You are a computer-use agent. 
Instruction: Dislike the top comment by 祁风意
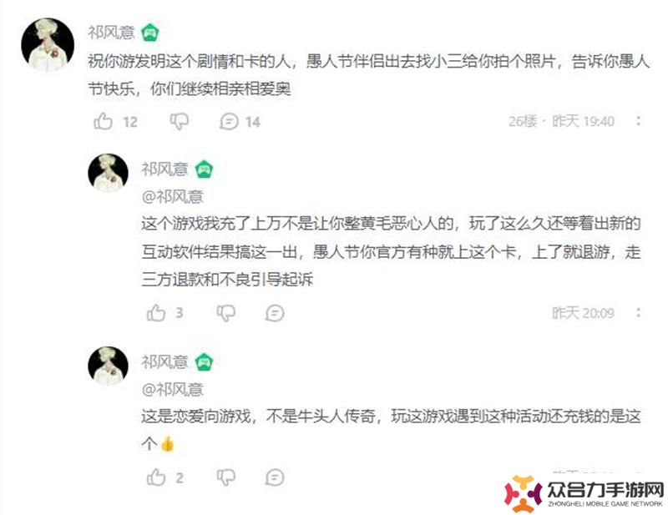point(180,122)
